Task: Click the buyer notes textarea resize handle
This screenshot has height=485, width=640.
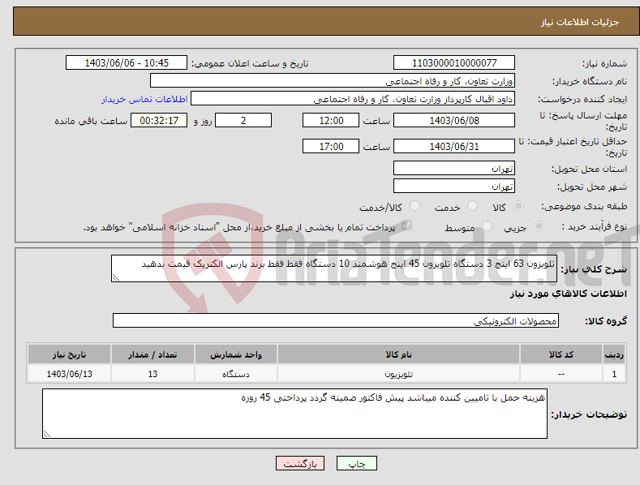Action: coord(47,434)
